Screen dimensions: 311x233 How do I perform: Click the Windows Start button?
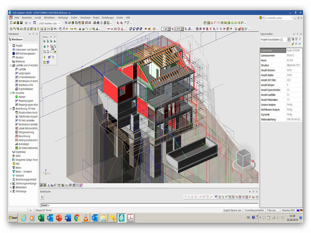tap(13, 218)
